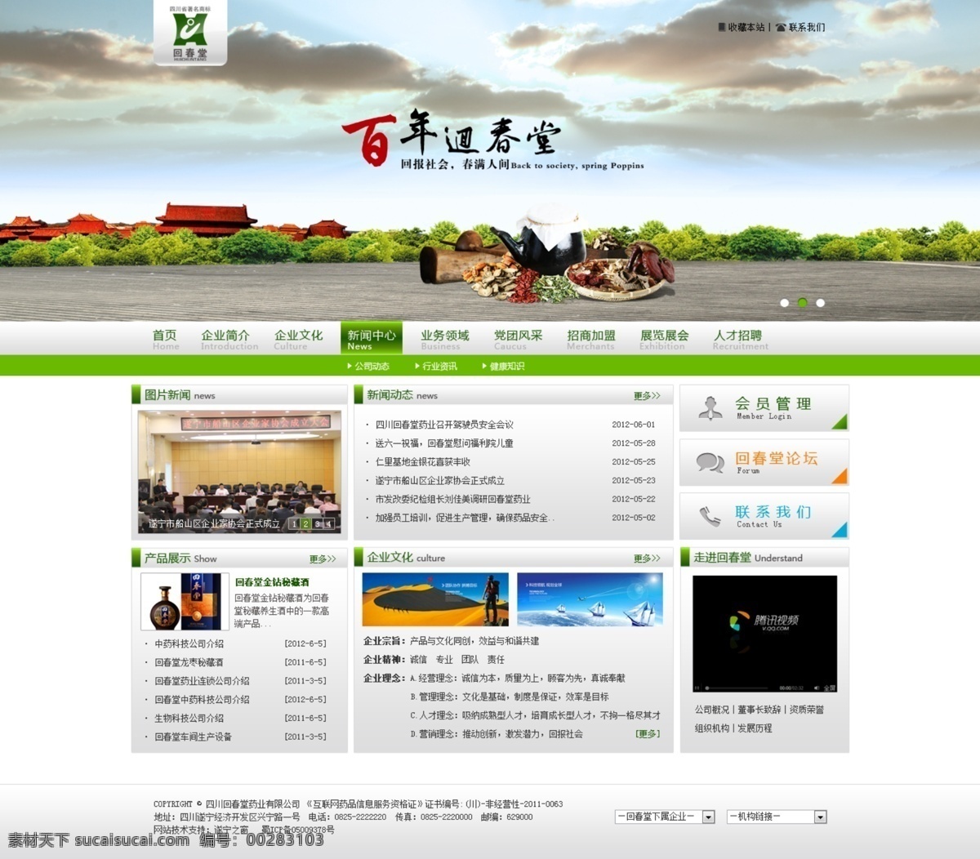This screenshot has width=980, height=859.
Task: Switch picture news to slide 4
Action: pos(328,524)
